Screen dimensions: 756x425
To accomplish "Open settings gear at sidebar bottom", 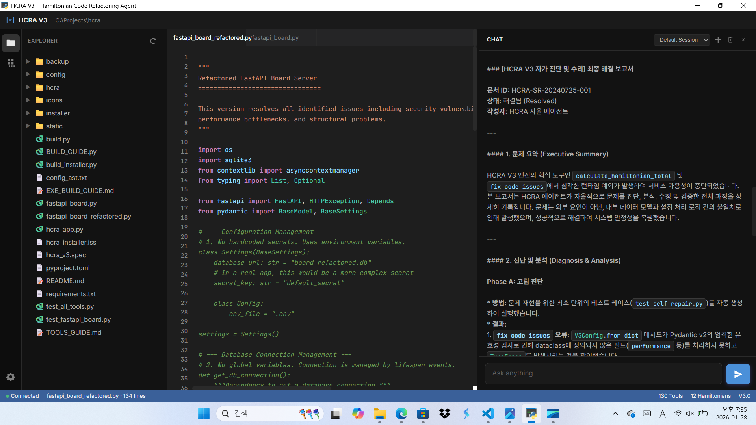I will (11, 377).
